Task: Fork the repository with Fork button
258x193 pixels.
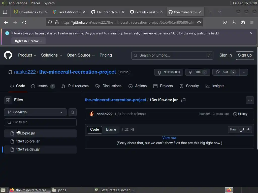Action: pyautogui.click(x=198, y=72)
